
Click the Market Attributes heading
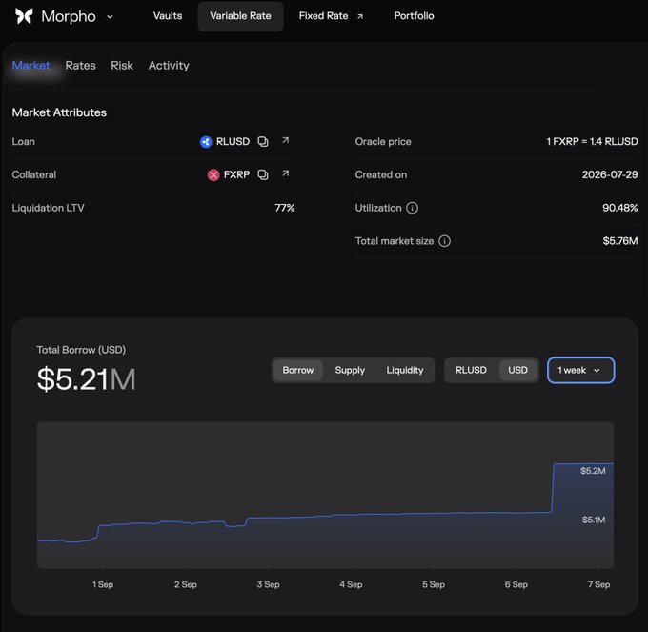pyautogui.click(x=59, y=112)
